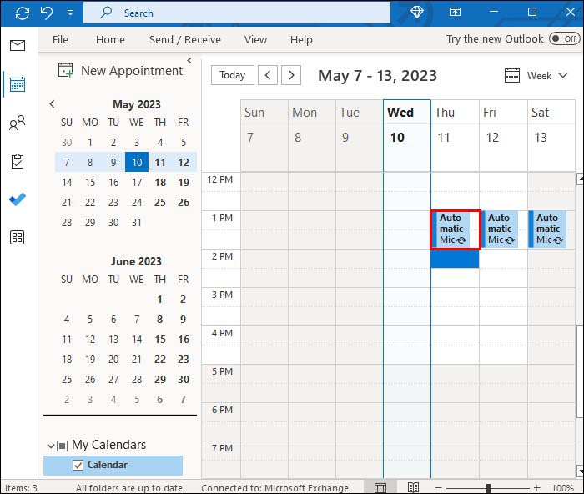
Task: Select the Calendar entry under My Calendars
Action: point(113,466)
